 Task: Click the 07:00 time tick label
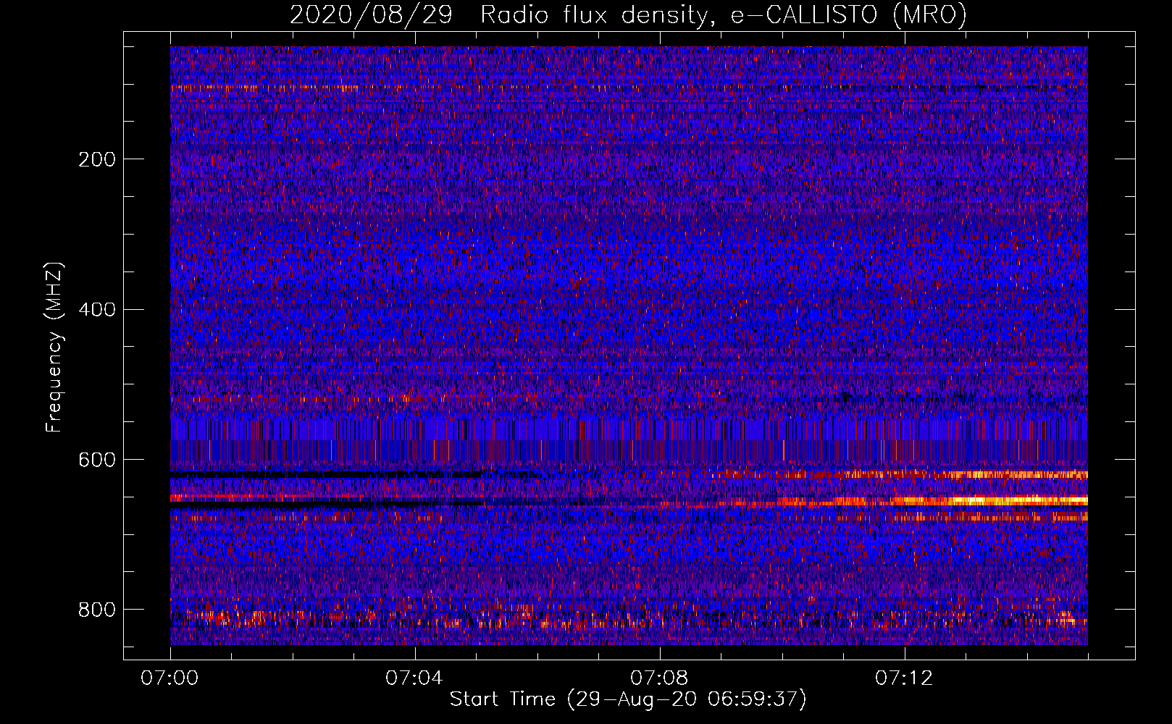coord(169,678)
